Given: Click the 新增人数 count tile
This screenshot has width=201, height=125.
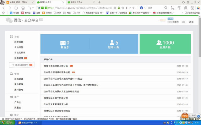Looking at the screenshot, I should pos(114,44).
